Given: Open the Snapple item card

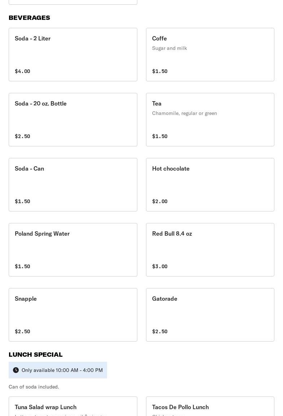Looking at the screenshot, I should pos(73,315).
